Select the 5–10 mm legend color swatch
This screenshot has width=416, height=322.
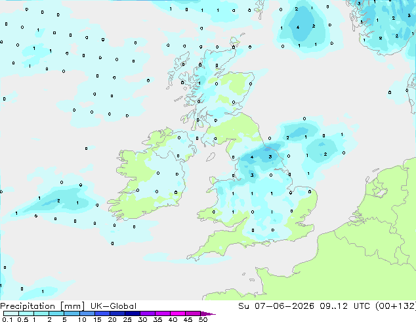(x=72, y=313)
